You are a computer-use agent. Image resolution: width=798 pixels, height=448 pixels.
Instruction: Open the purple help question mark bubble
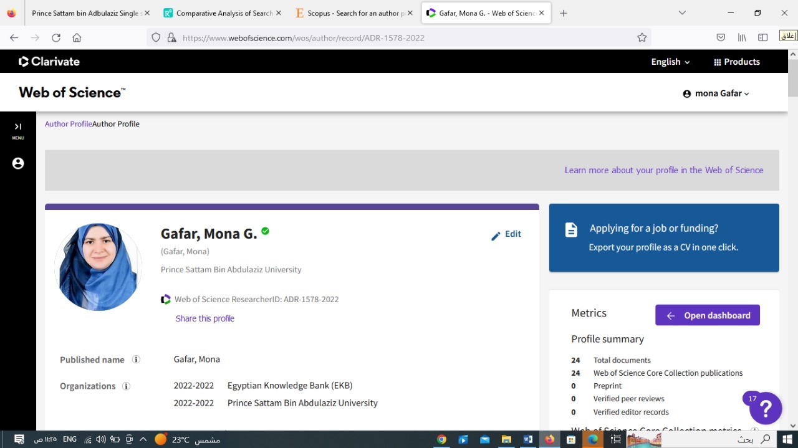coord(765,408)
